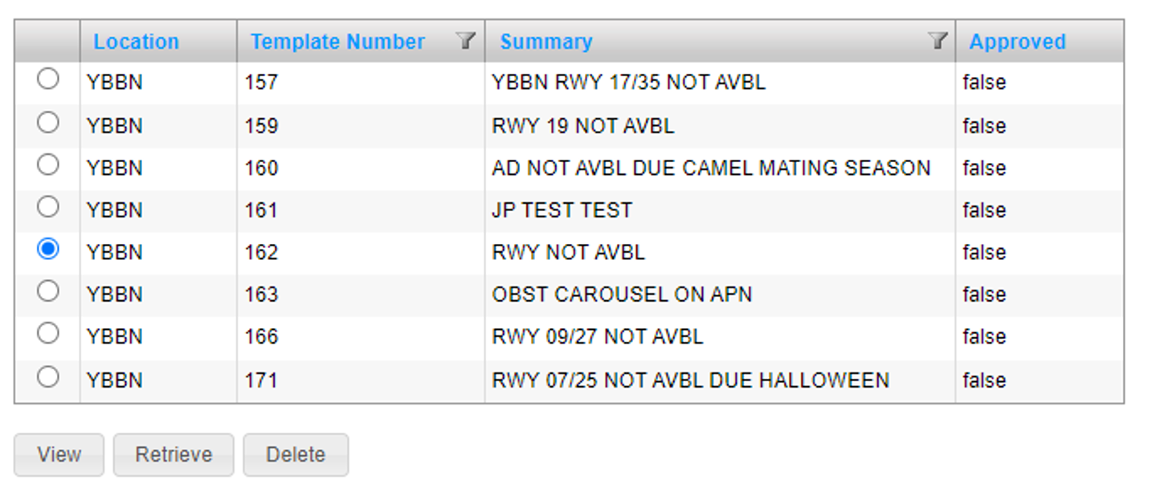Sort by the Template Number column header
Viewport: 1152px width, 492px height.
tap(337, 42)
